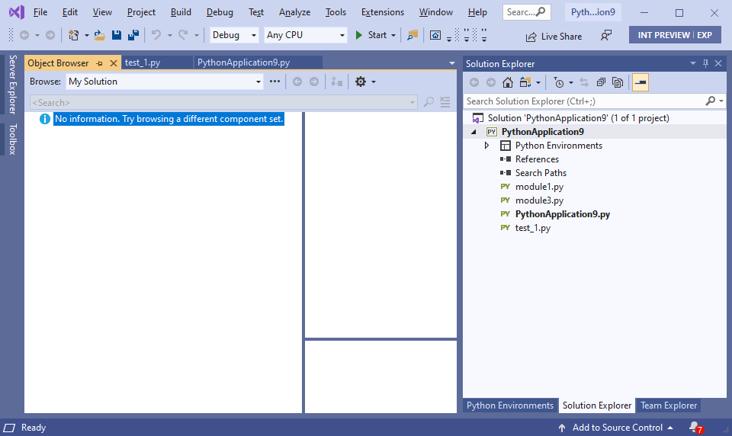This screenshot has height=436, width=732.
Task: Open the Build menu
Action: tap(181, 12)
